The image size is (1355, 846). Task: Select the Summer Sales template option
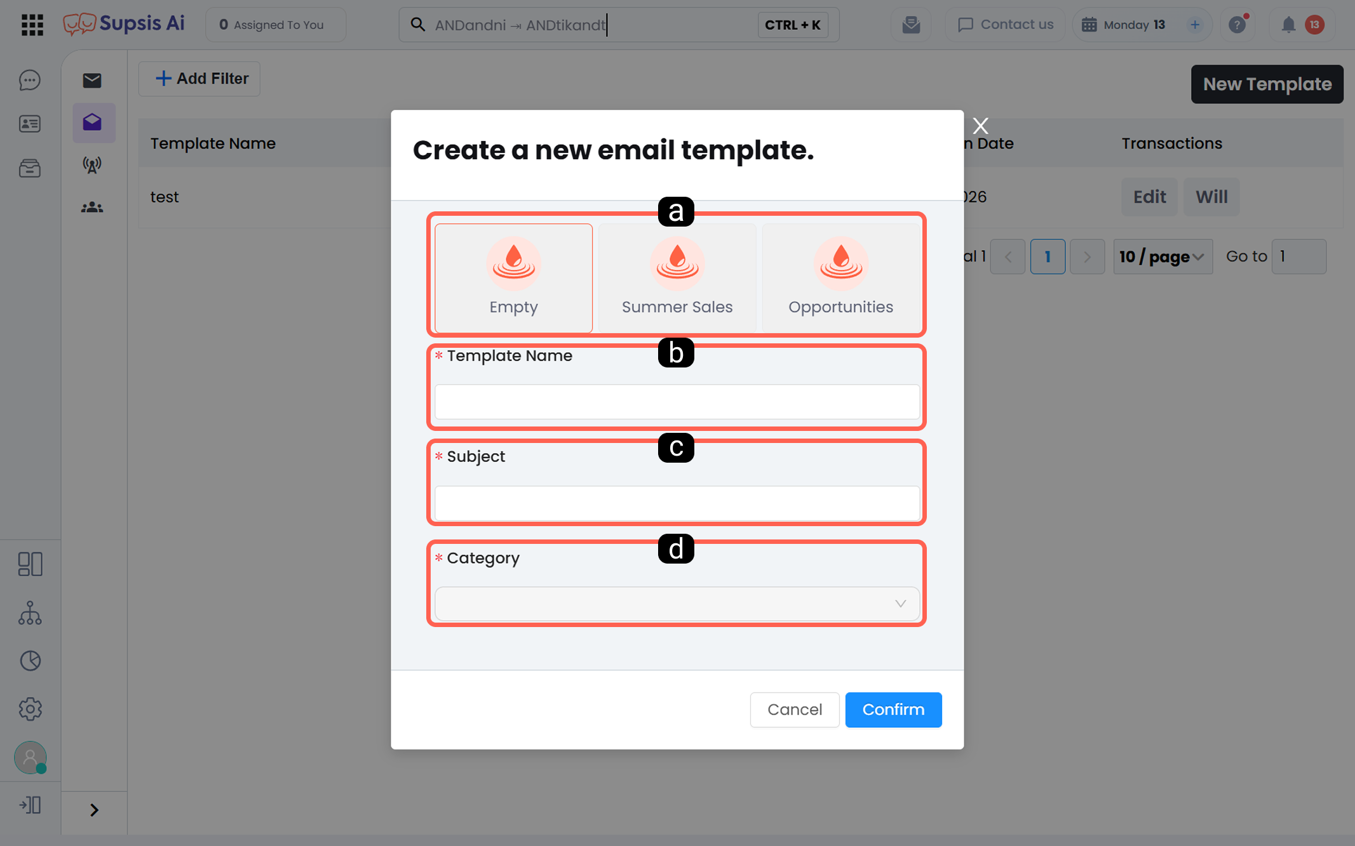coord(677,278)
